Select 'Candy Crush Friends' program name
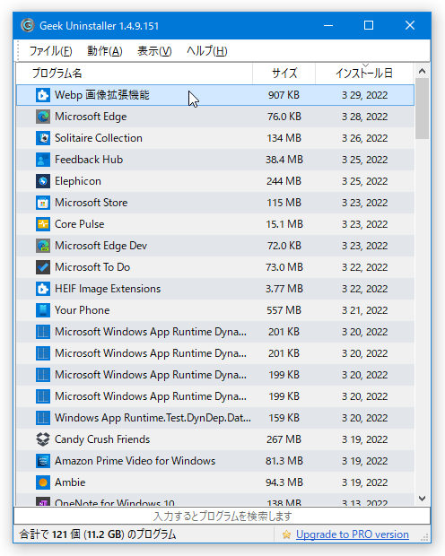This screenshot has width=445, height=556. click(102, 439)
